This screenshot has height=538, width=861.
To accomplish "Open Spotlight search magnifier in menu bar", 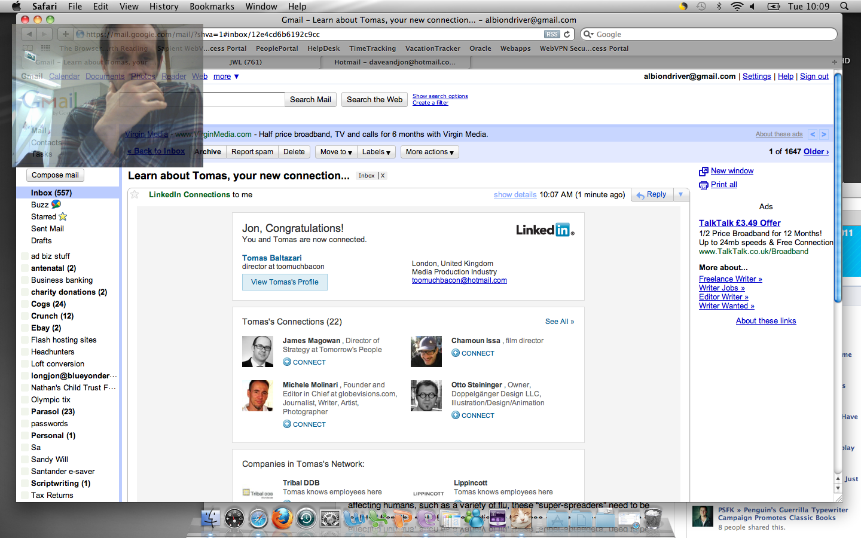I will click(x=844, y=7).
